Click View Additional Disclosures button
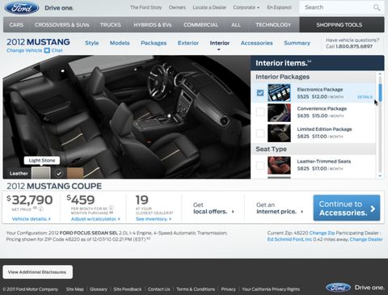 pos(37,272)
